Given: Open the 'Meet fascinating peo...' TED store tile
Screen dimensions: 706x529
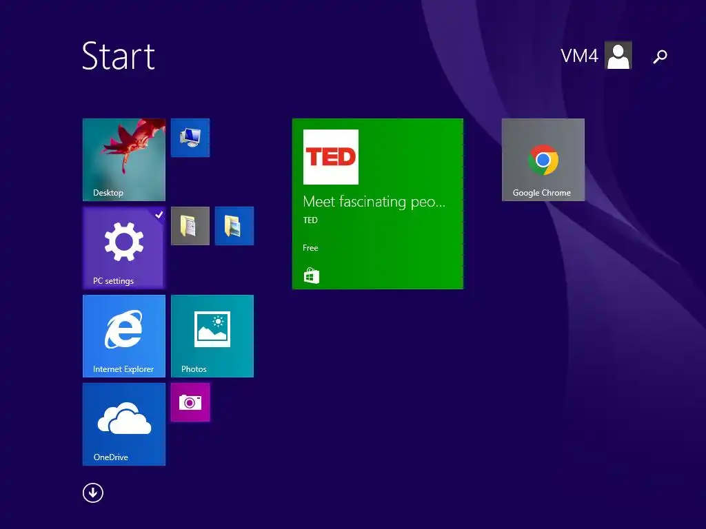Looking at the screenshot, I should (377, 204).
